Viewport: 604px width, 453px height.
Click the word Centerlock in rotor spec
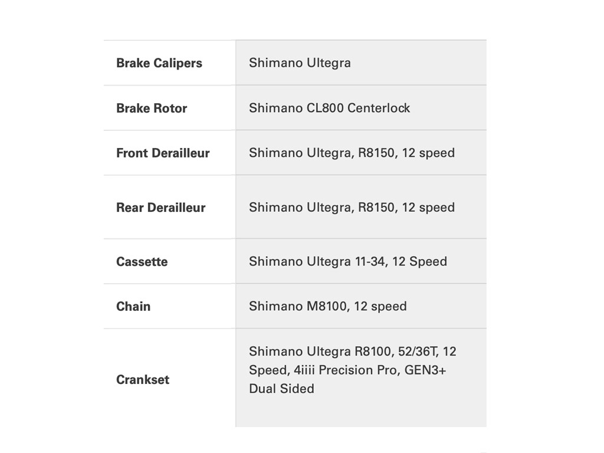click(378, 108)
